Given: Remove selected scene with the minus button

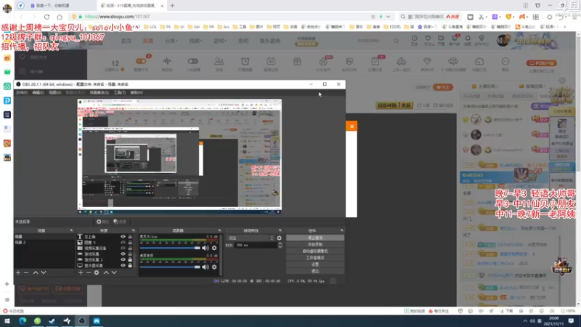Looking at the screenshot, I should click(x=26, y=272).
